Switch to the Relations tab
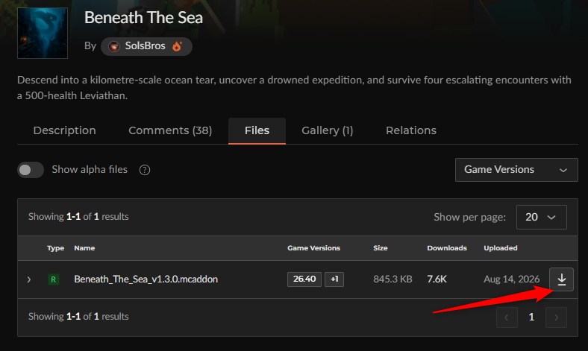 tap(411, 130)
